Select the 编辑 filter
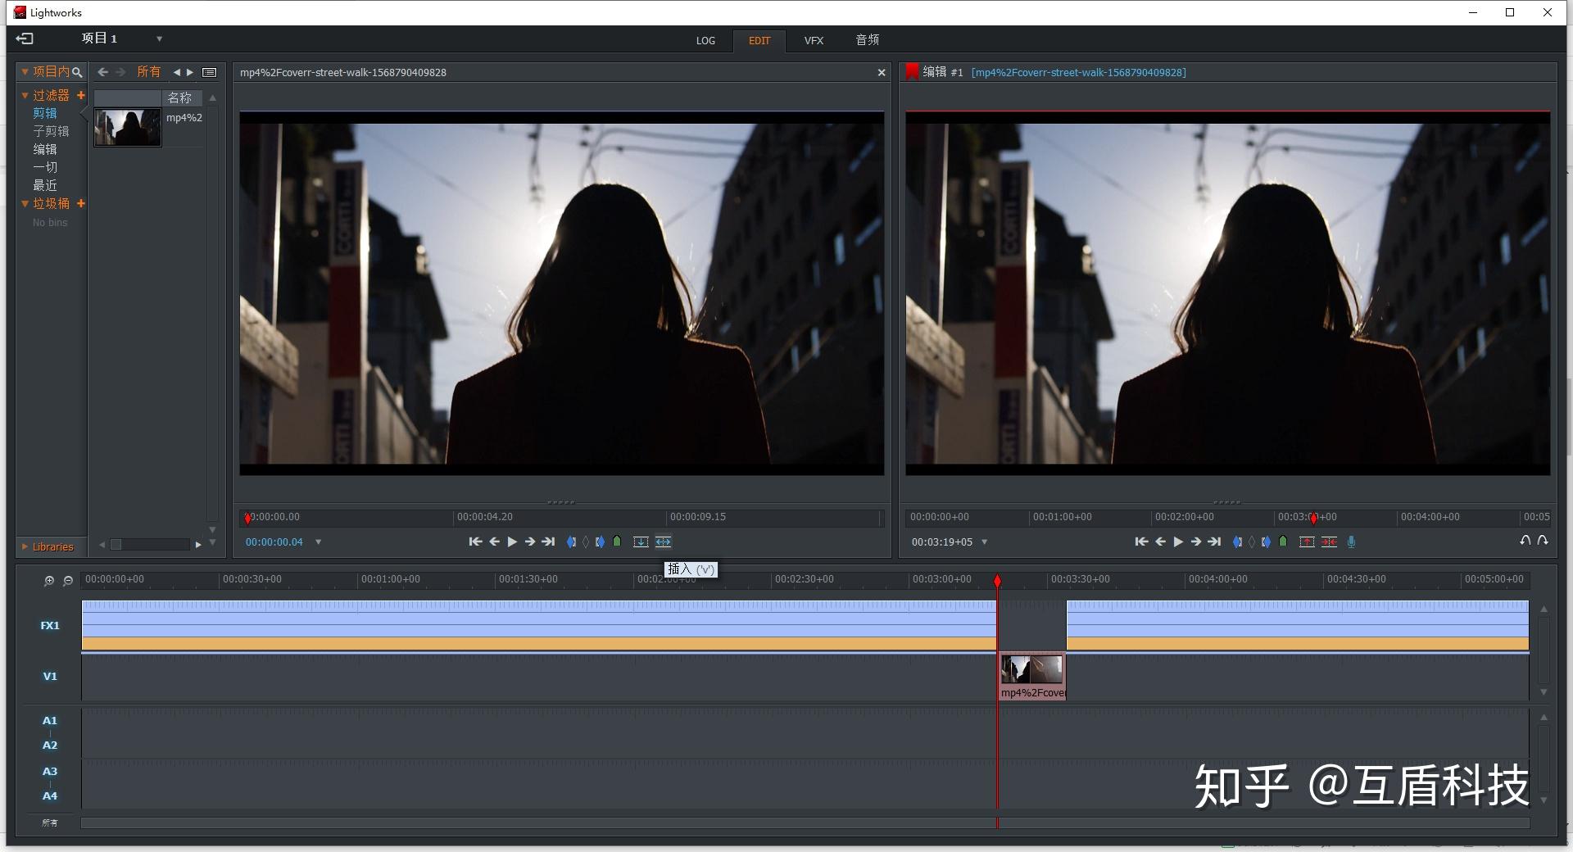 pos(45,149)
